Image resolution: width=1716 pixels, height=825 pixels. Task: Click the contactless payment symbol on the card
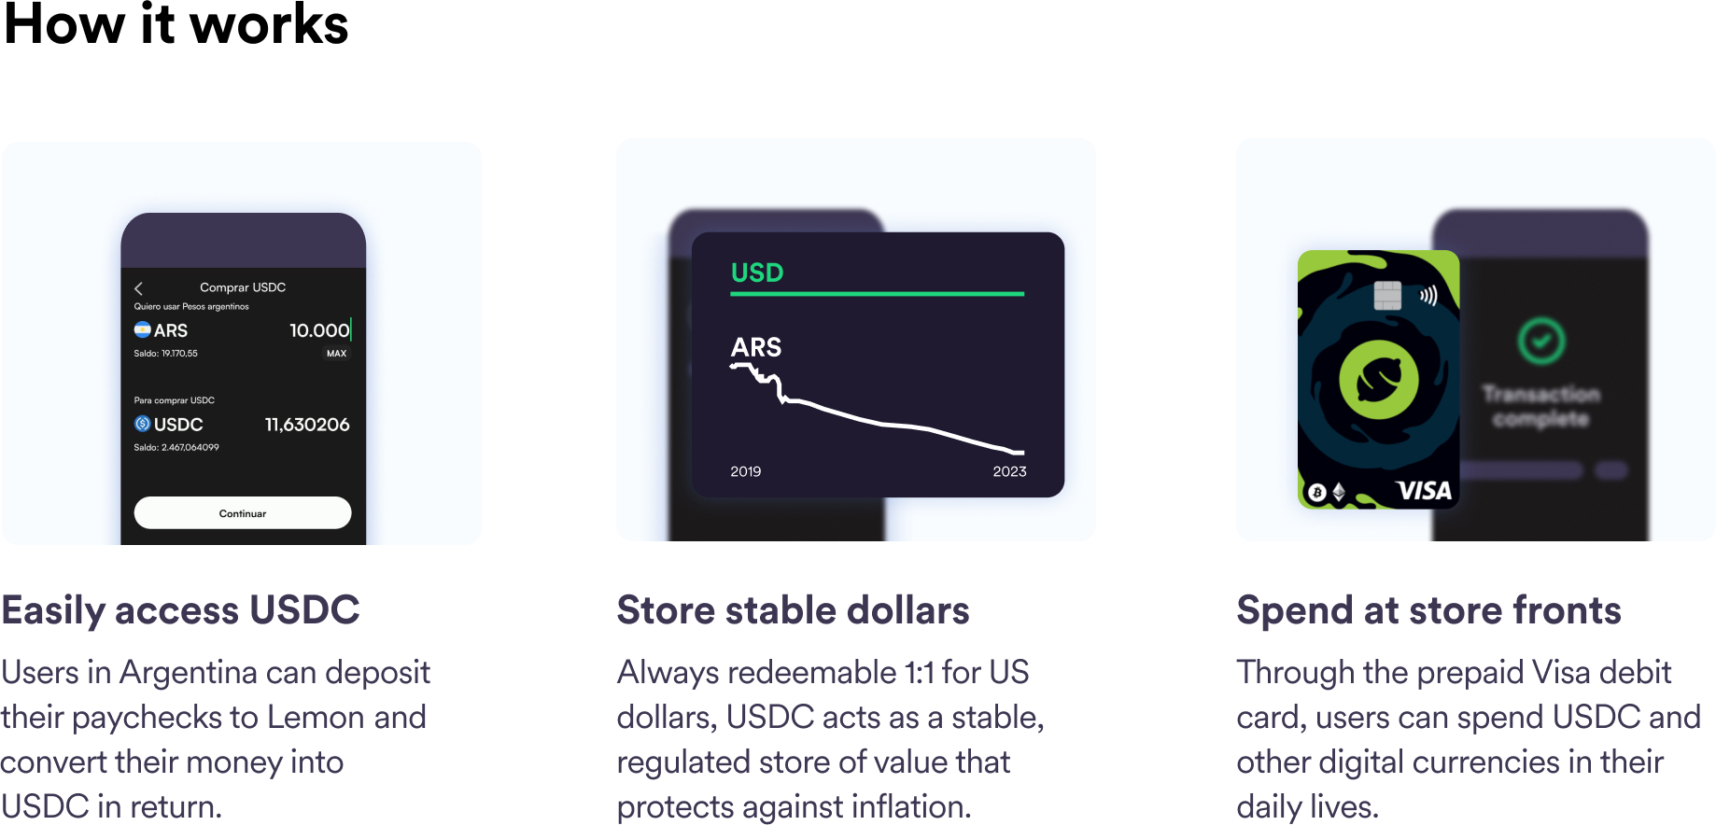(1428, 296)
